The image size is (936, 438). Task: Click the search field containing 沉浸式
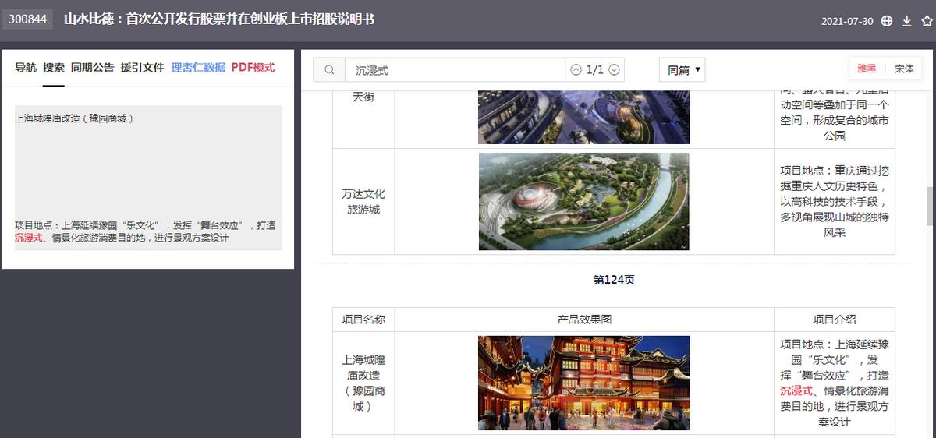click(456, 70)
